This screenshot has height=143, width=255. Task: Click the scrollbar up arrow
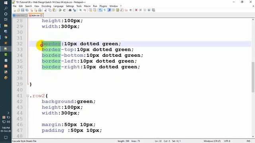click(x=253, y=20)
